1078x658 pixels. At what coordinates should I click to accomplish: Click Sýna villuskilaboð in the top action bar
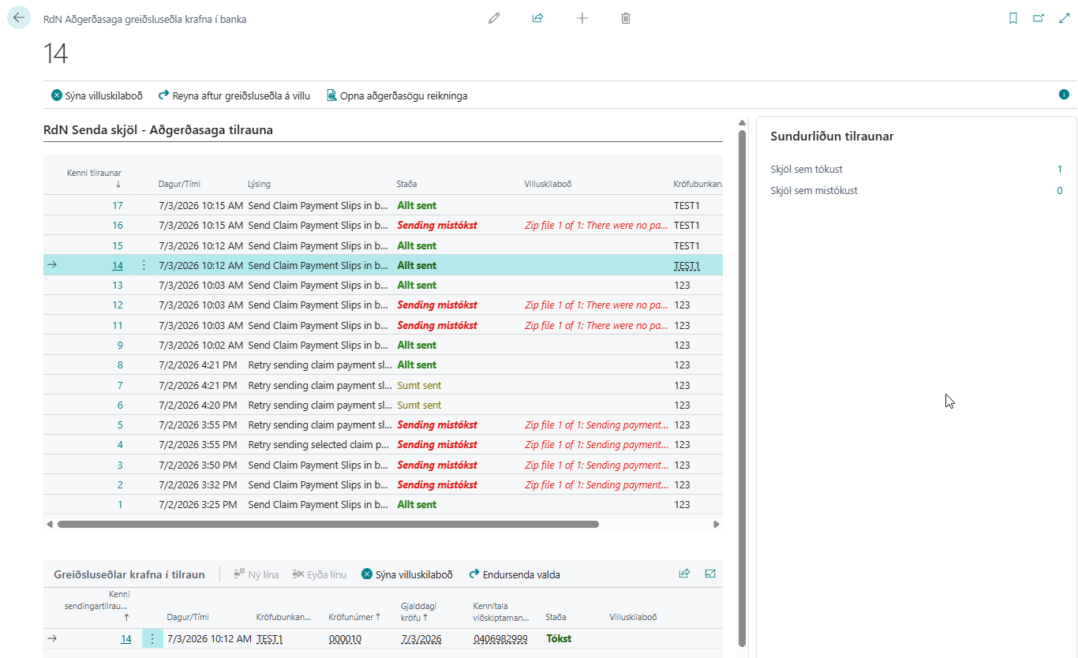click(x=97, y=95)
